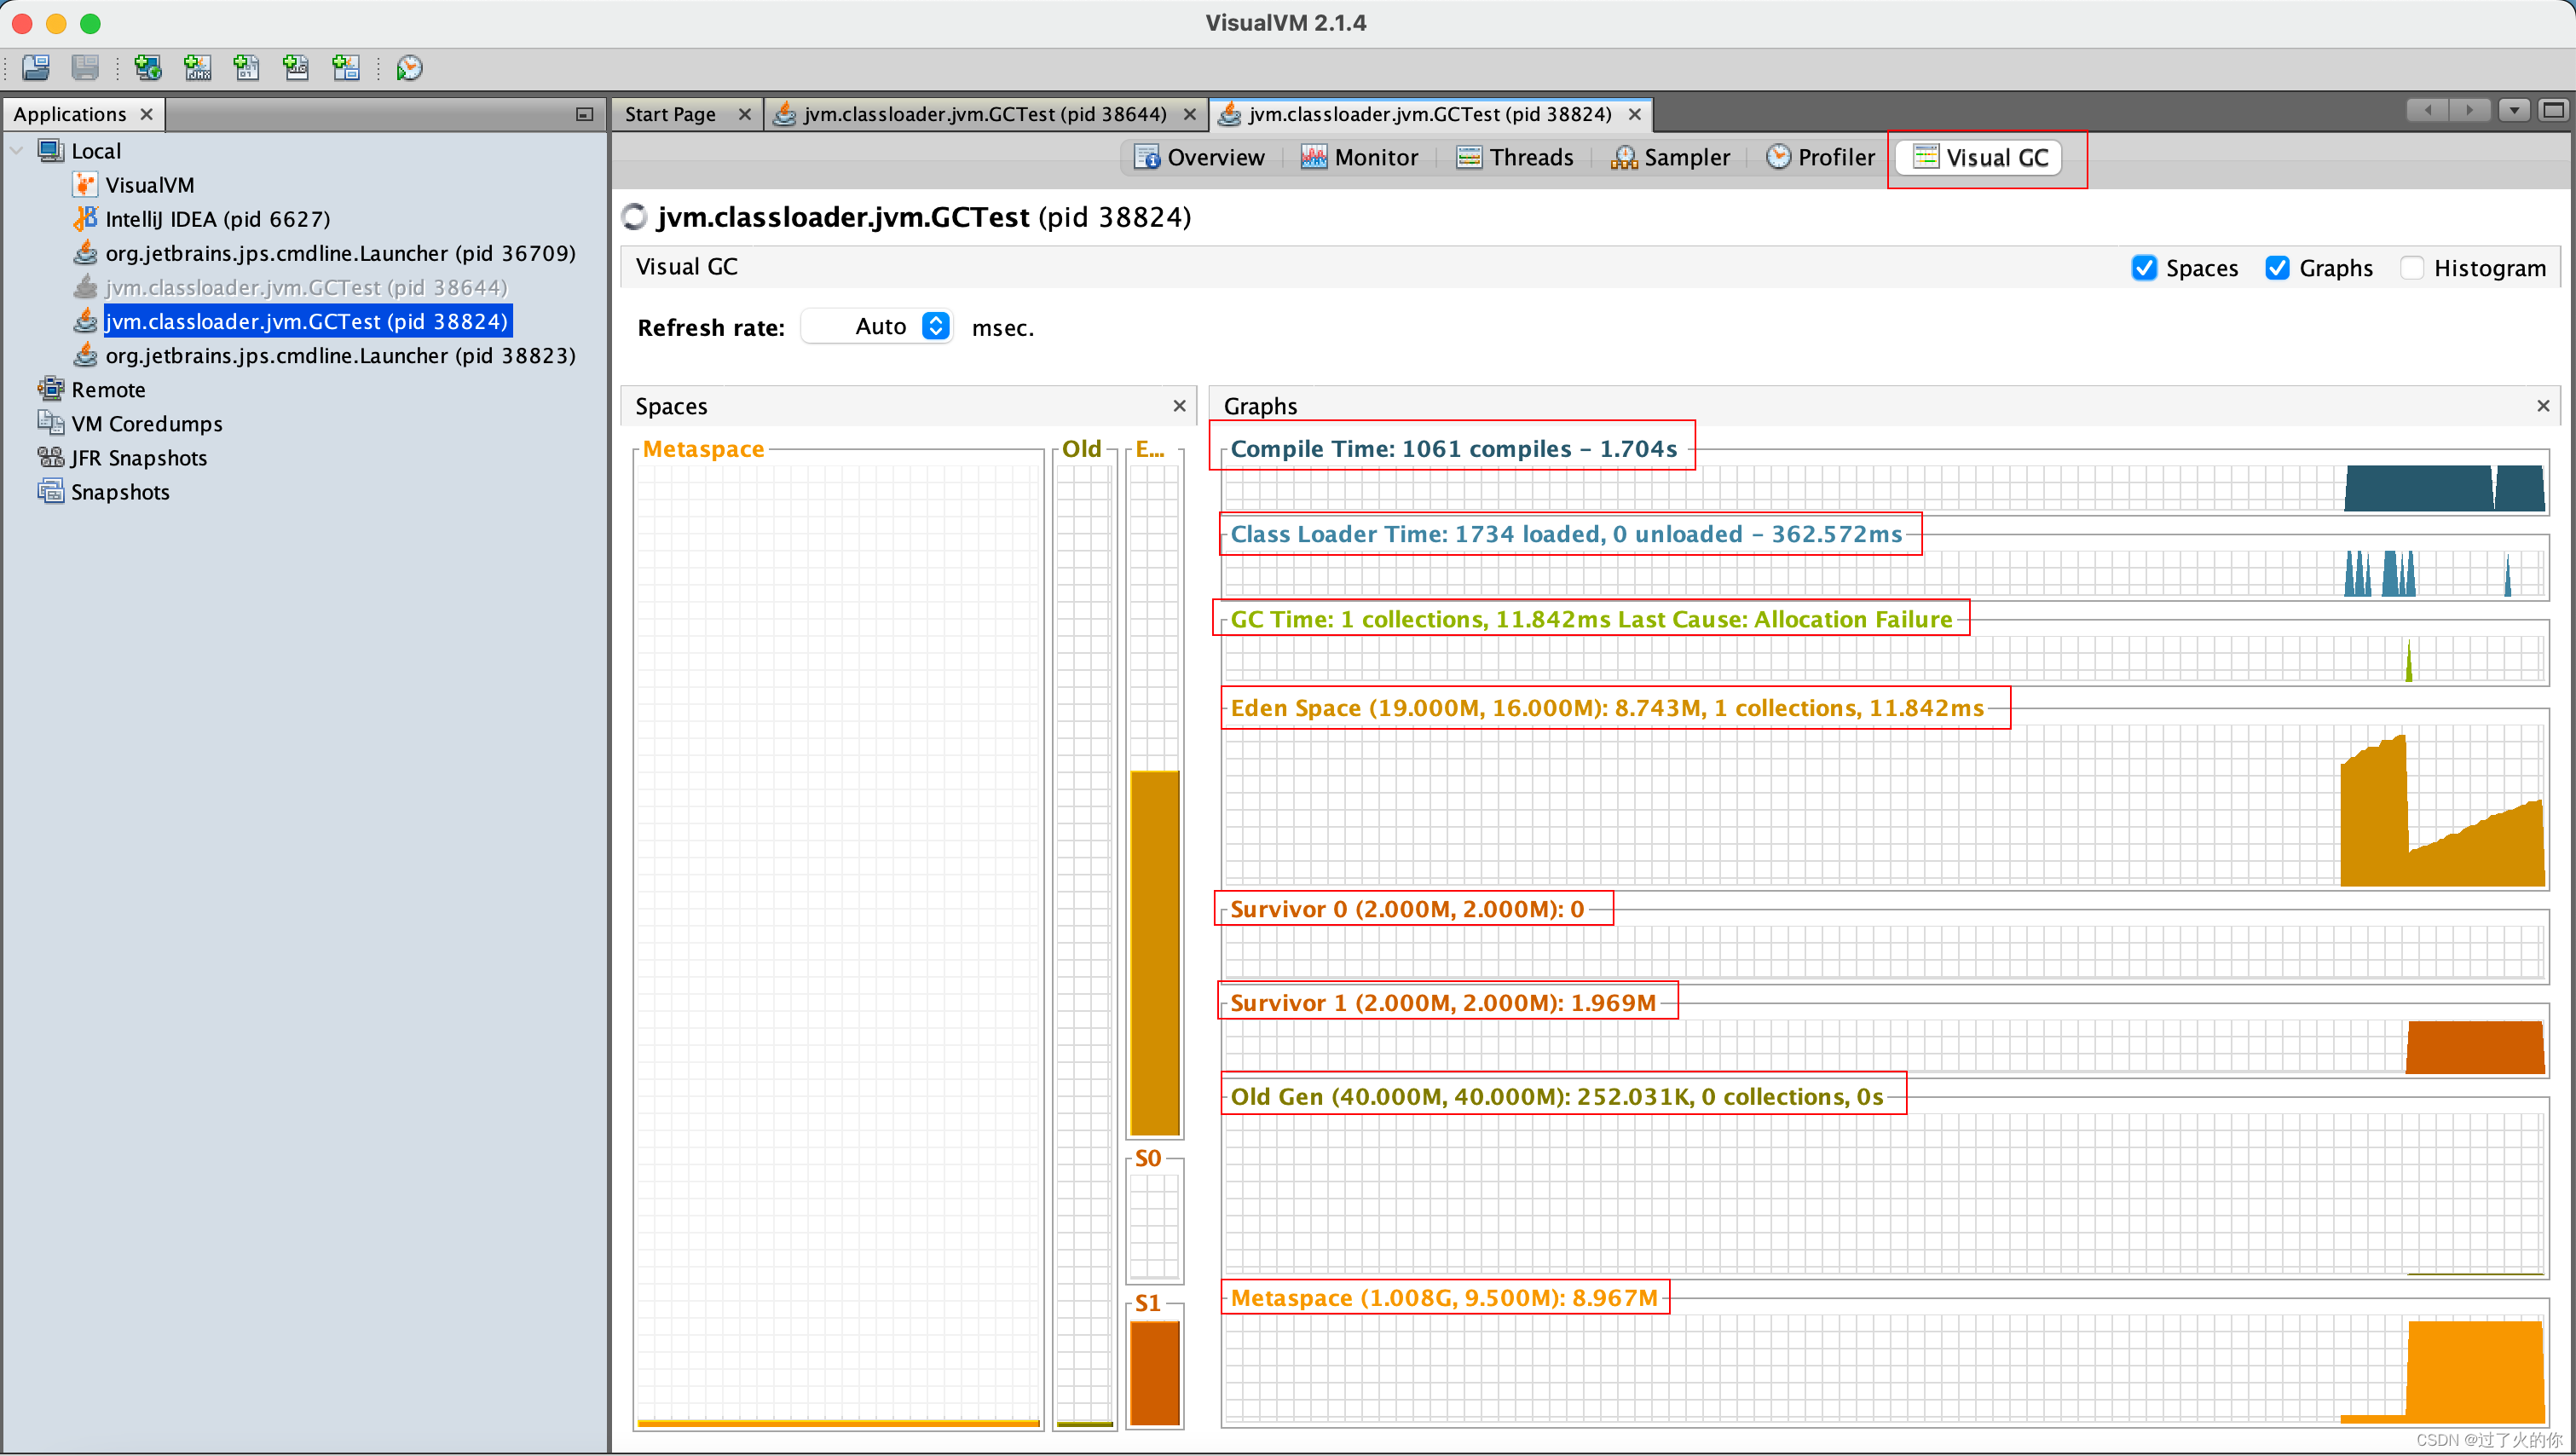Click the Add Remote Host toolbar icon

tap(148, 68)
